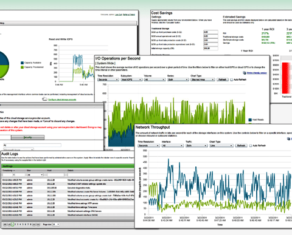Select 'Executed diagnostics tests' log row
292x235 pixels.
coord(68,188)
